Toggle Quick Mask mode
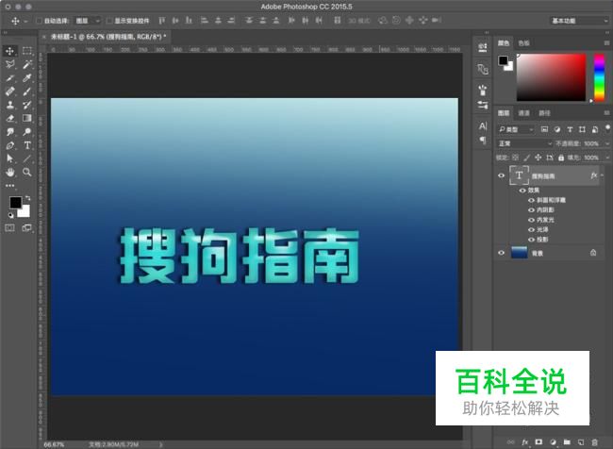Image resolution: width=613 pixels, height=449 pixels. click(9, 228)
